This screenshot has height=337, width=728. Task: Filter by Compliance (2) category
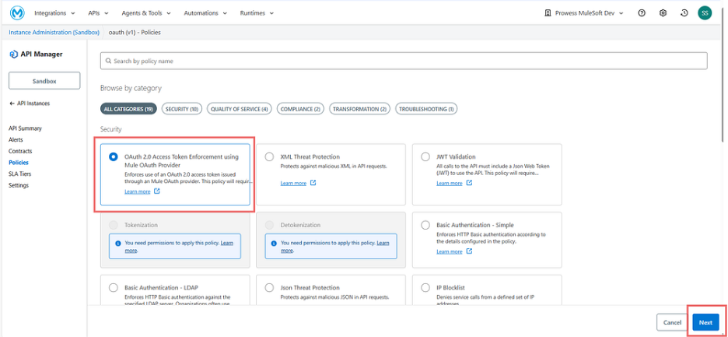coord(300,109)
